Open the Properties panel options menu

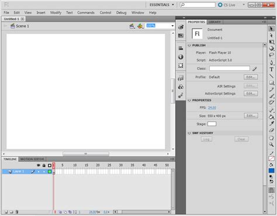[x=264, y=22]
